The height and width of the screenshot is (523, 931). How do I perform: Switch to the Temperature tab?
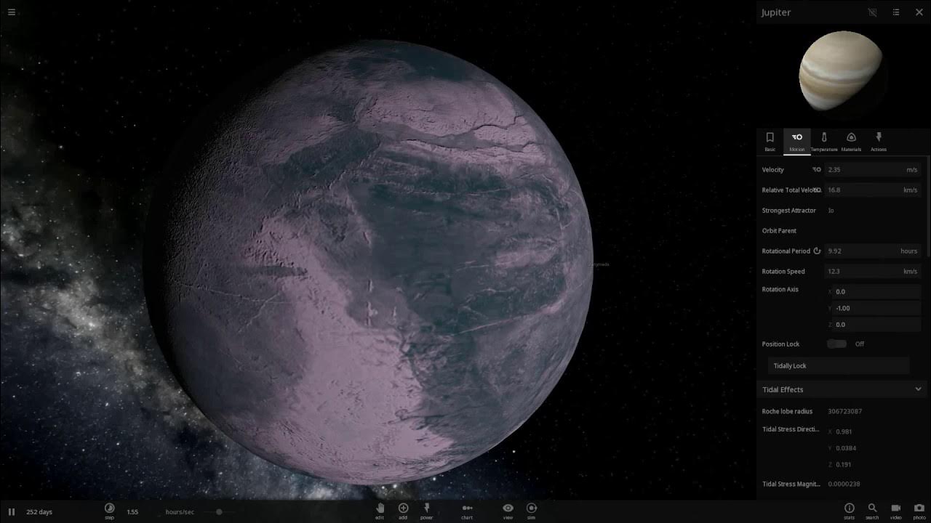point(824,141)
